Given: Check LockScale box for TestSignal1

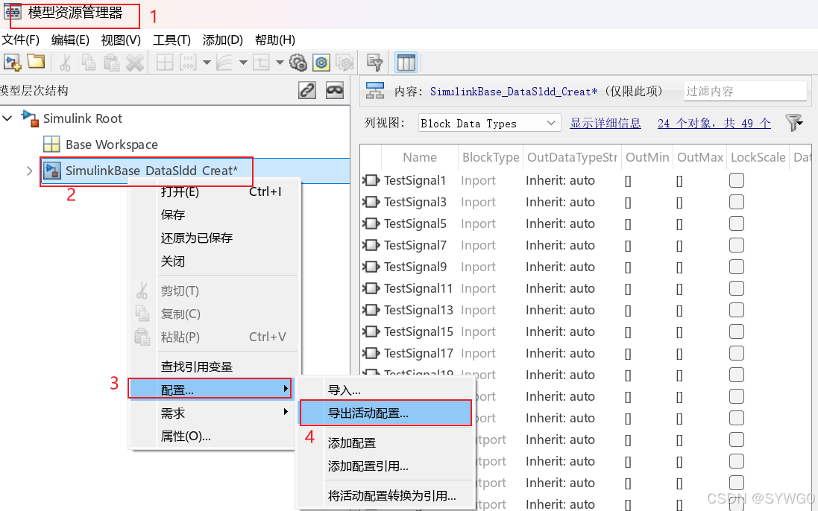Looking at the screenshot, I should coord(737,181).
